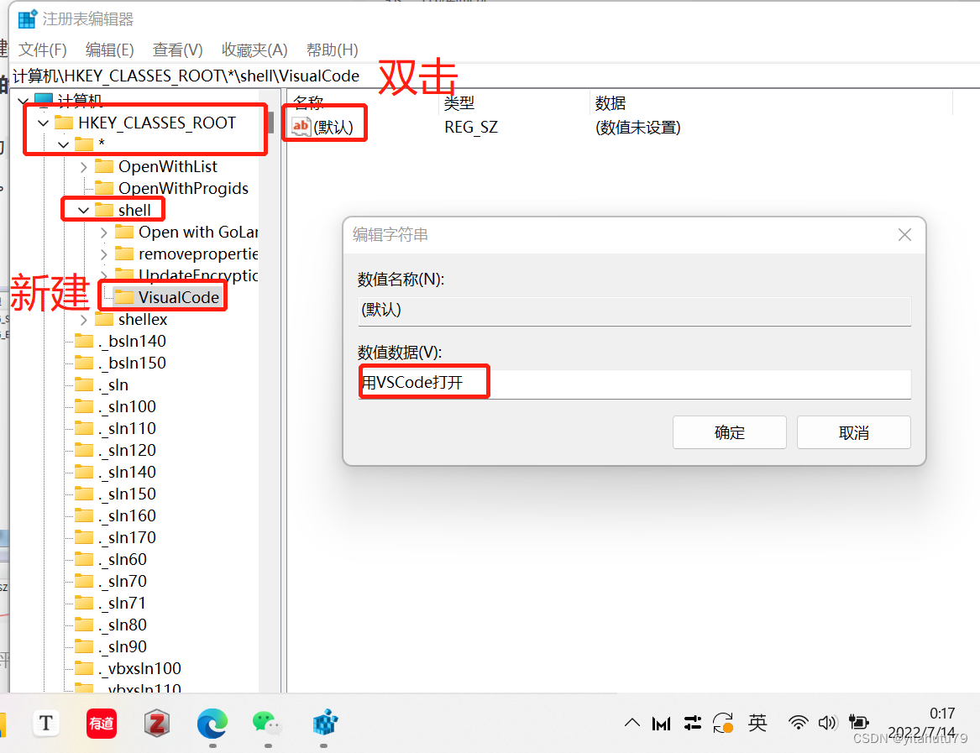This screenshot has height=753, width=980.
Task: Select the shell folder icon
Action: tap(104, 210)
